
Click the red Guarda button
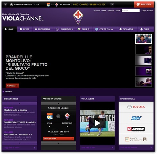pyautogui.click(x=12, y=86)
